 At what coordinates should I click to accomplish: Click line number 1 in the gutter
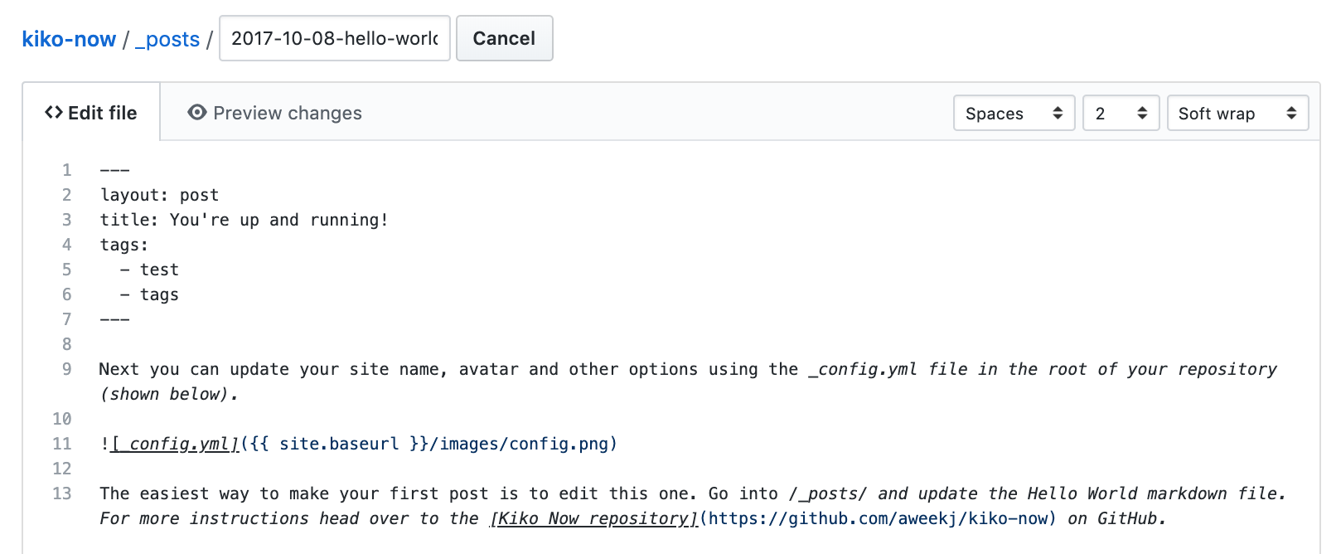pos(66,170)
